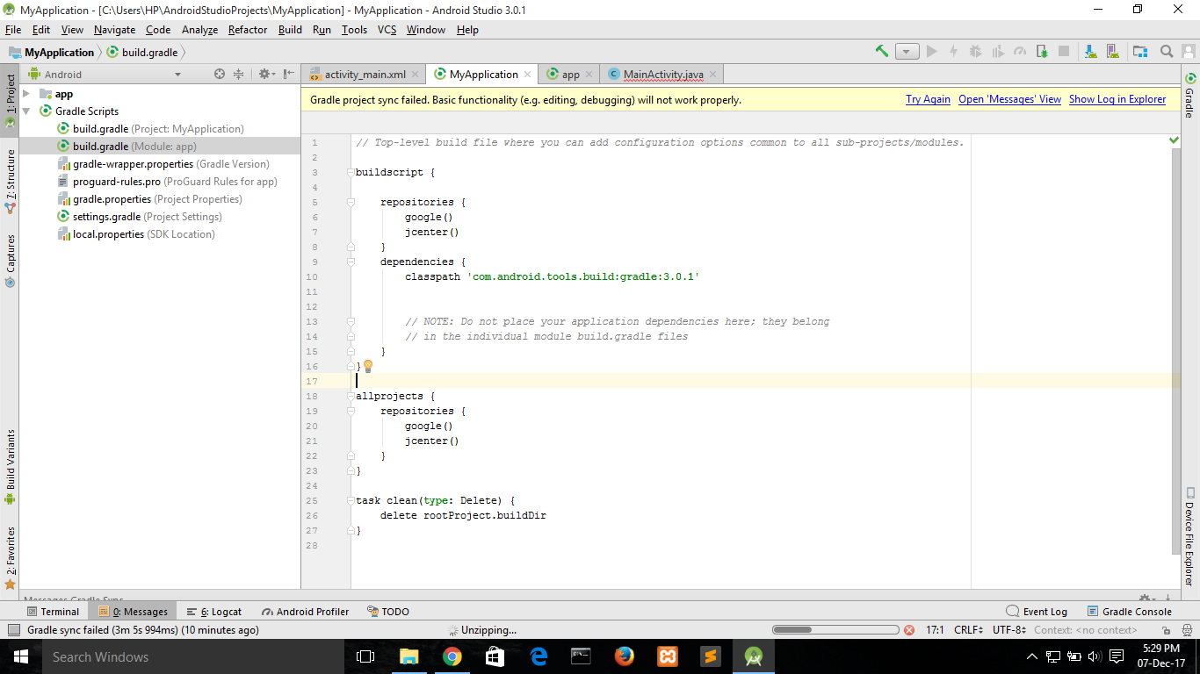Click the Debug app bug icon
This screenshot has width=1200, height=674.
975,52
